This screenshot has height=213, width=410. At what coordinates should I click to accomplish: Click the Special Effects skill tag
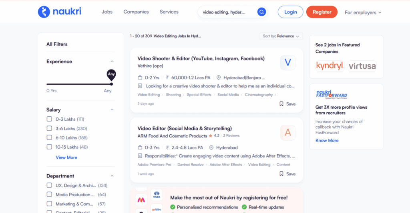(199, 95)
